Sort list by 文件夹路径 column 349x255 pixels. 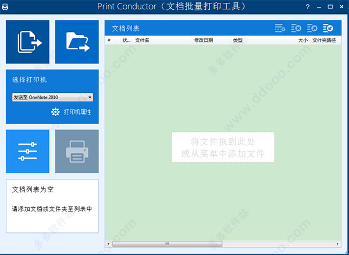[325, 40]
